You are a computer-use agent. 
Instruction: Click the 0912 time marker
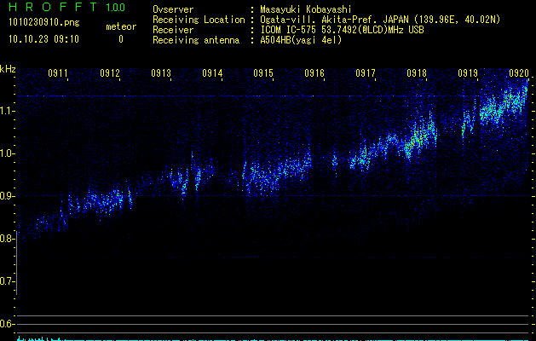coord(110,73)
